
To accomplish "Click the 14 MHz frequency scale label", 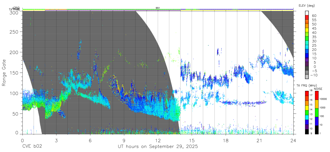I will [311, 109].
